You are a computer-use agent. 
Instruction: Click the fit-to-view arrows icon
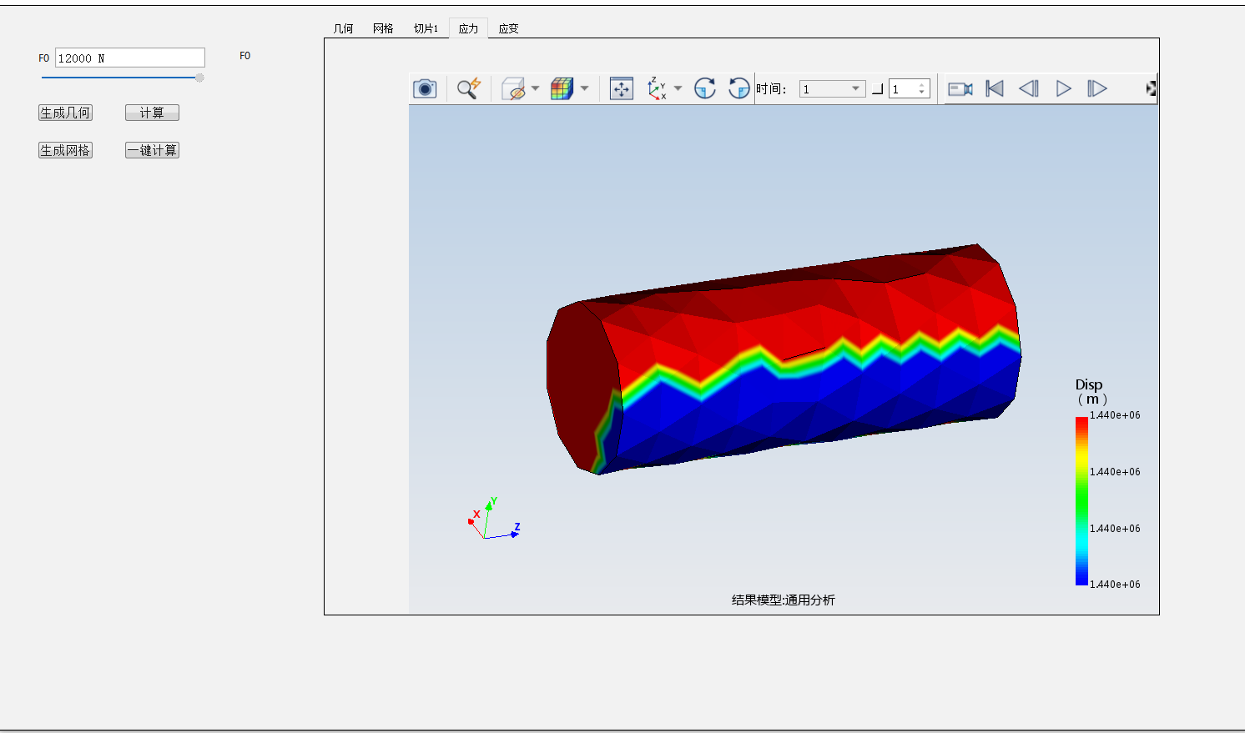pos(622,88)
